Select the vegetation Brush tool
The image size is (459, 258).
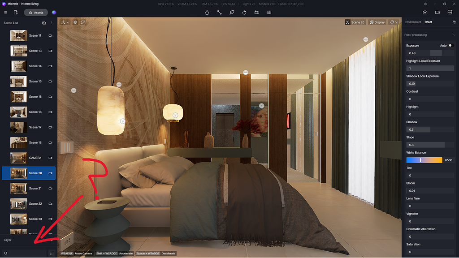(232, 13)
